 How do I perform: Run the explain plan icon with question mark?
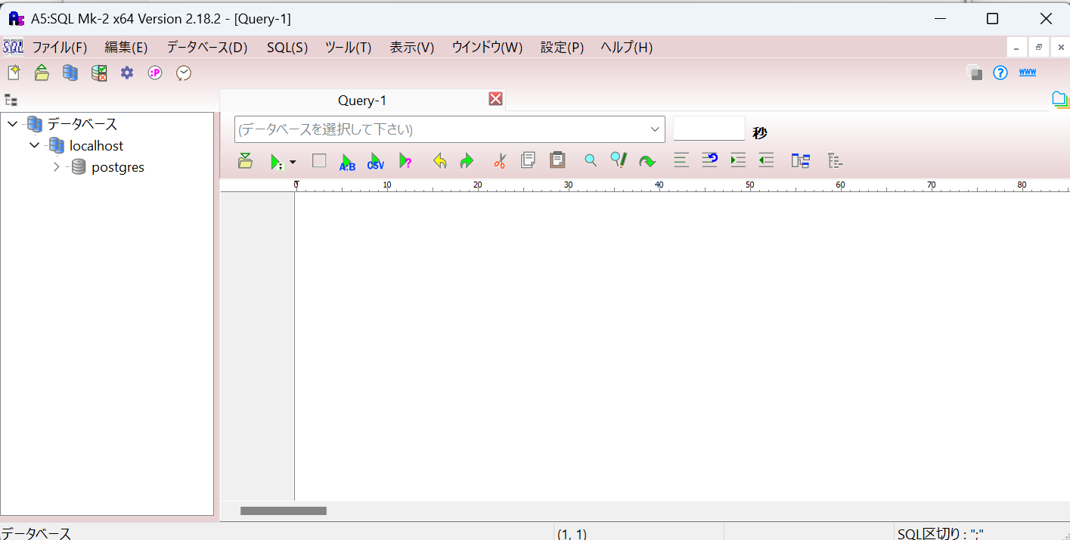405,160
